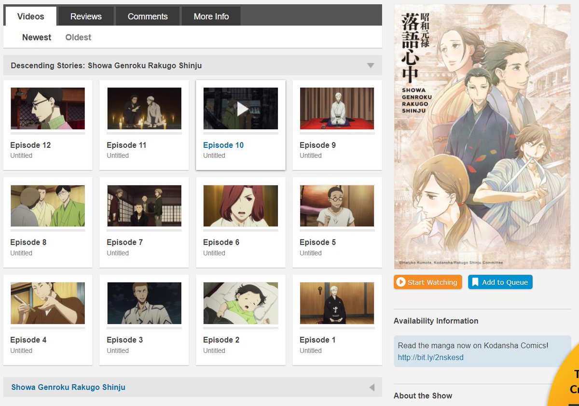Click the Episode 5 progress bar
The height and width of the screenshot is (406, 579).
coord(337,230)
